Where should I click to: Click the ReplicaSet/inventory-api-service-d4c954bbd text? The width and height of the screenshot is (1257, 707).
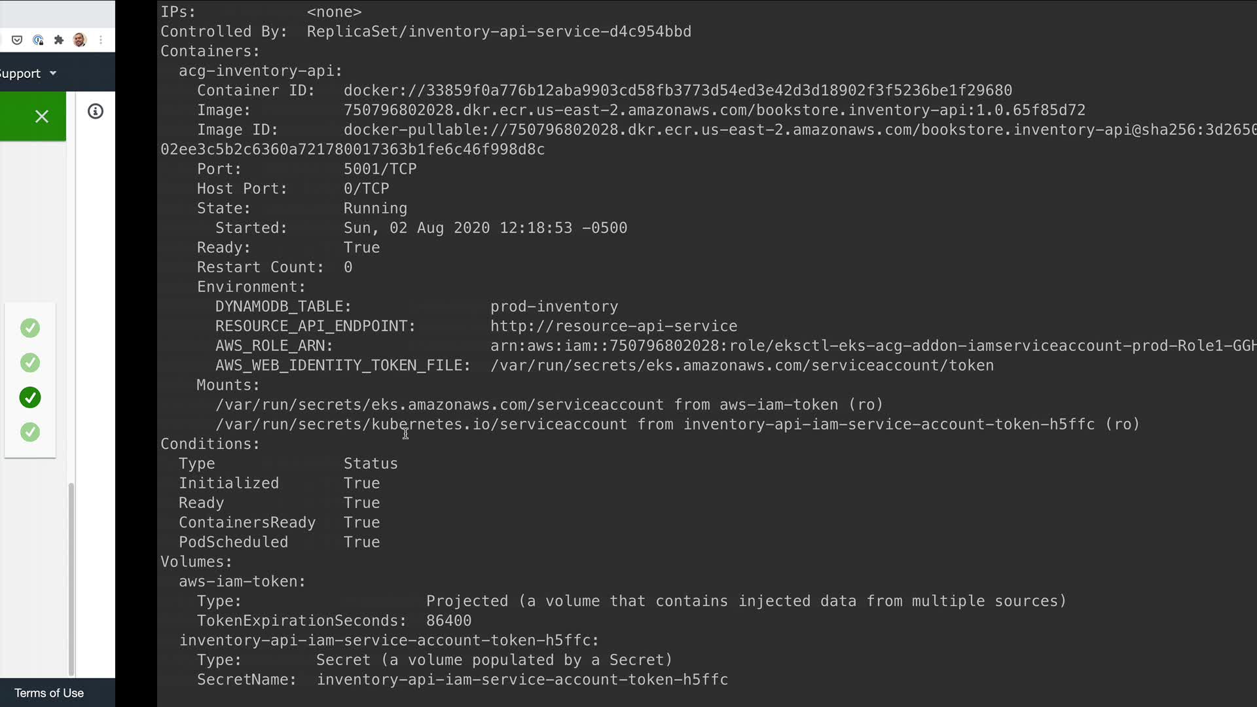(499, 31)
